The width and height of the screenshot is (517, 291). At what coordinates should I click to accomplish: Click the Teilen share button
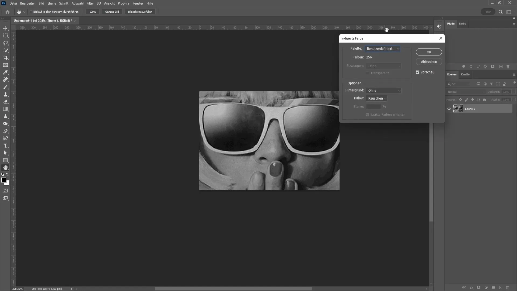coord(488,12)
